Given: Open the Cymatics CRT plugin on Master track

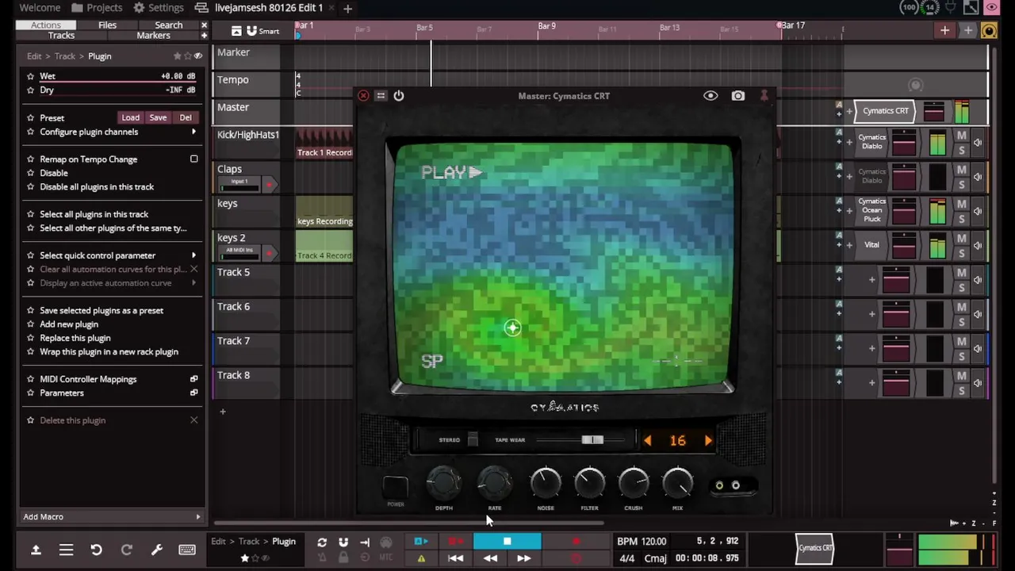Looking at the screenshot, I should pyautogui.click(x=885, y=111).
